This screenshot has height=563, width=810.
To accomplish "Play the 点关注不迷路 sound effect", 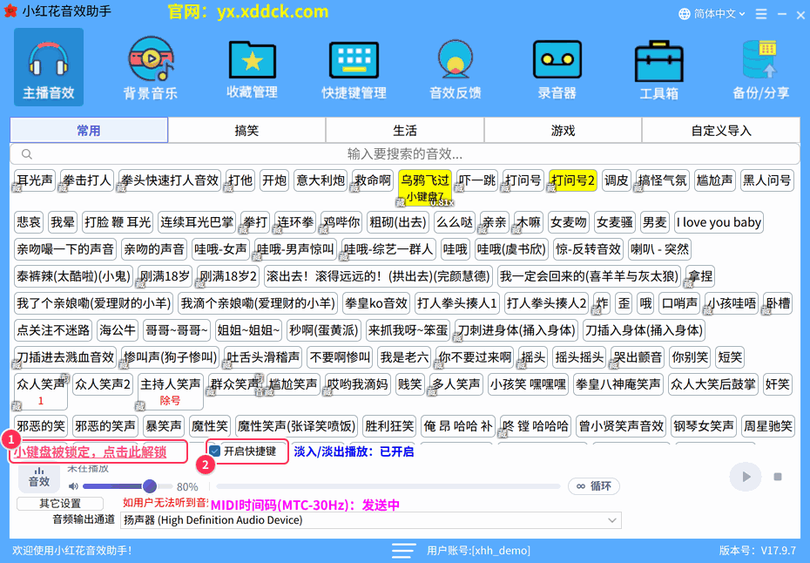I will pos(53,329).
